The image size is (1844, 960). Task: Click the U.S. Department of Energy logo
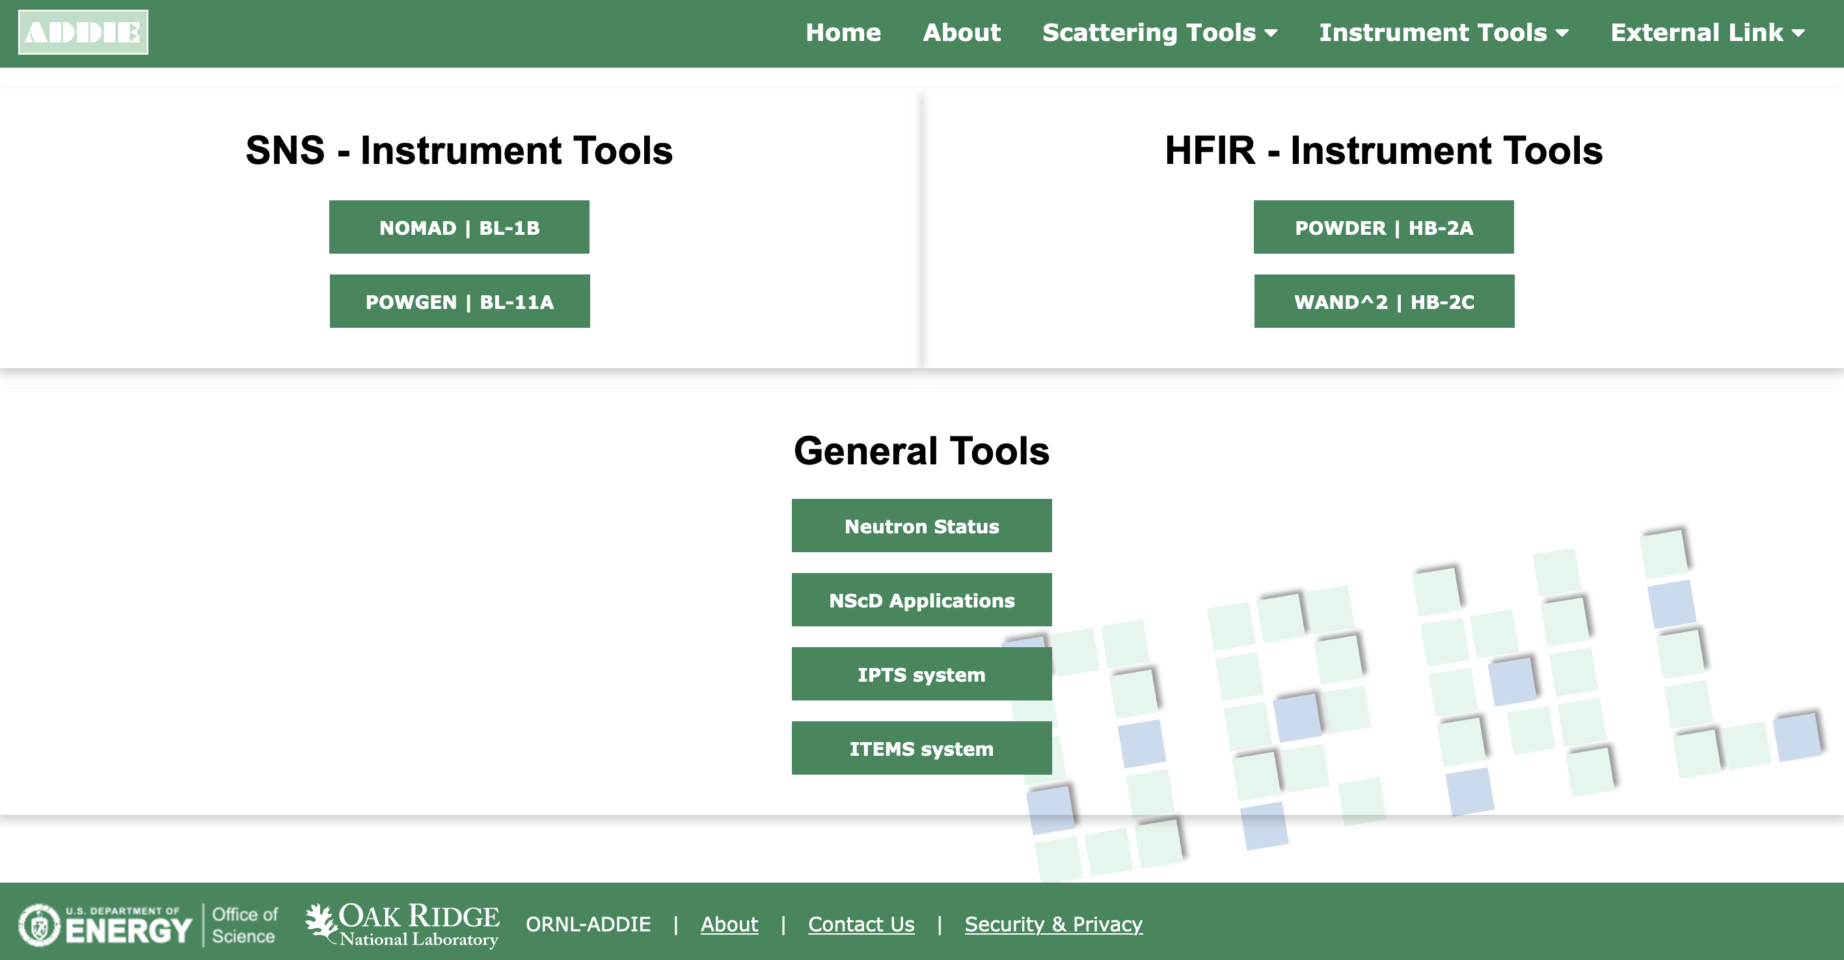pyautogui.click(x=148, y=924)
